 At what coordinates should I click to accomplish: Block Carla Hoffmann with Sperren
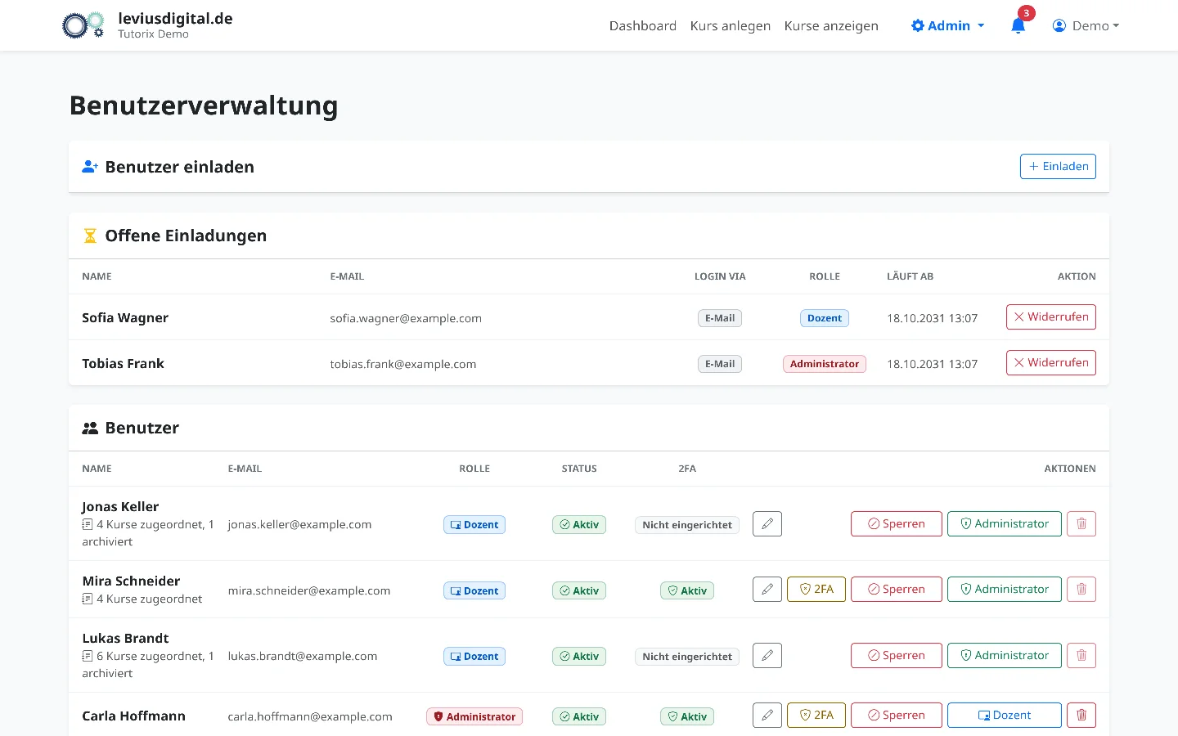point(897,715)
